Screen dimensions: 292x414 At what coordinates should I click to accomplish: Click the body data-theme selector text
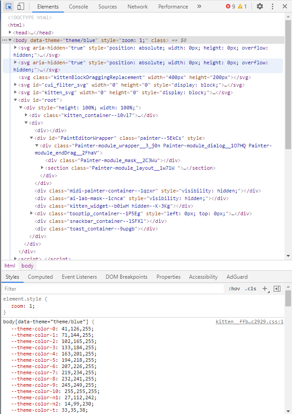46,322
